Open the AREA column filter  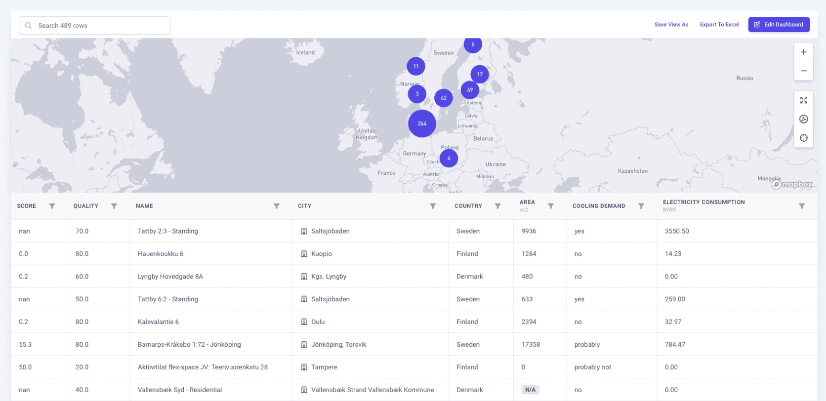coord(551,206)
